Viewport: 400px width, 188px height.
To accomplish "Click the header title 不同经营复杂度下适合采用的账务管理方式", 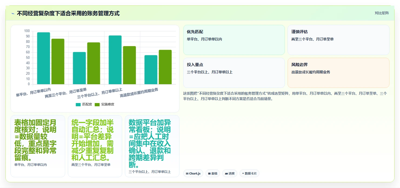I will (68, 13).
